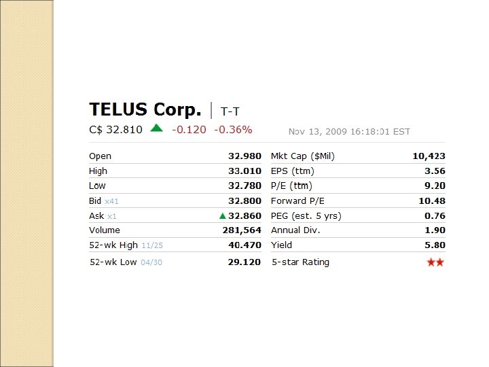The image size is (489, 367).
Task: Select the T-T ticker symbol
Action: [x=230, y=111]
